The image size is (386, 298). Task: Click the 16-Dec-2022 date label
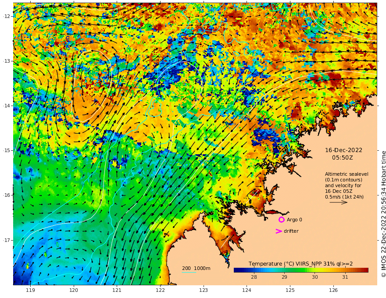343,150
